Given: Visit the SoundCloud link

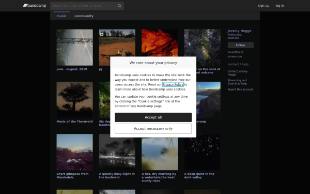Looking at the screenshot, I should 235,52.
